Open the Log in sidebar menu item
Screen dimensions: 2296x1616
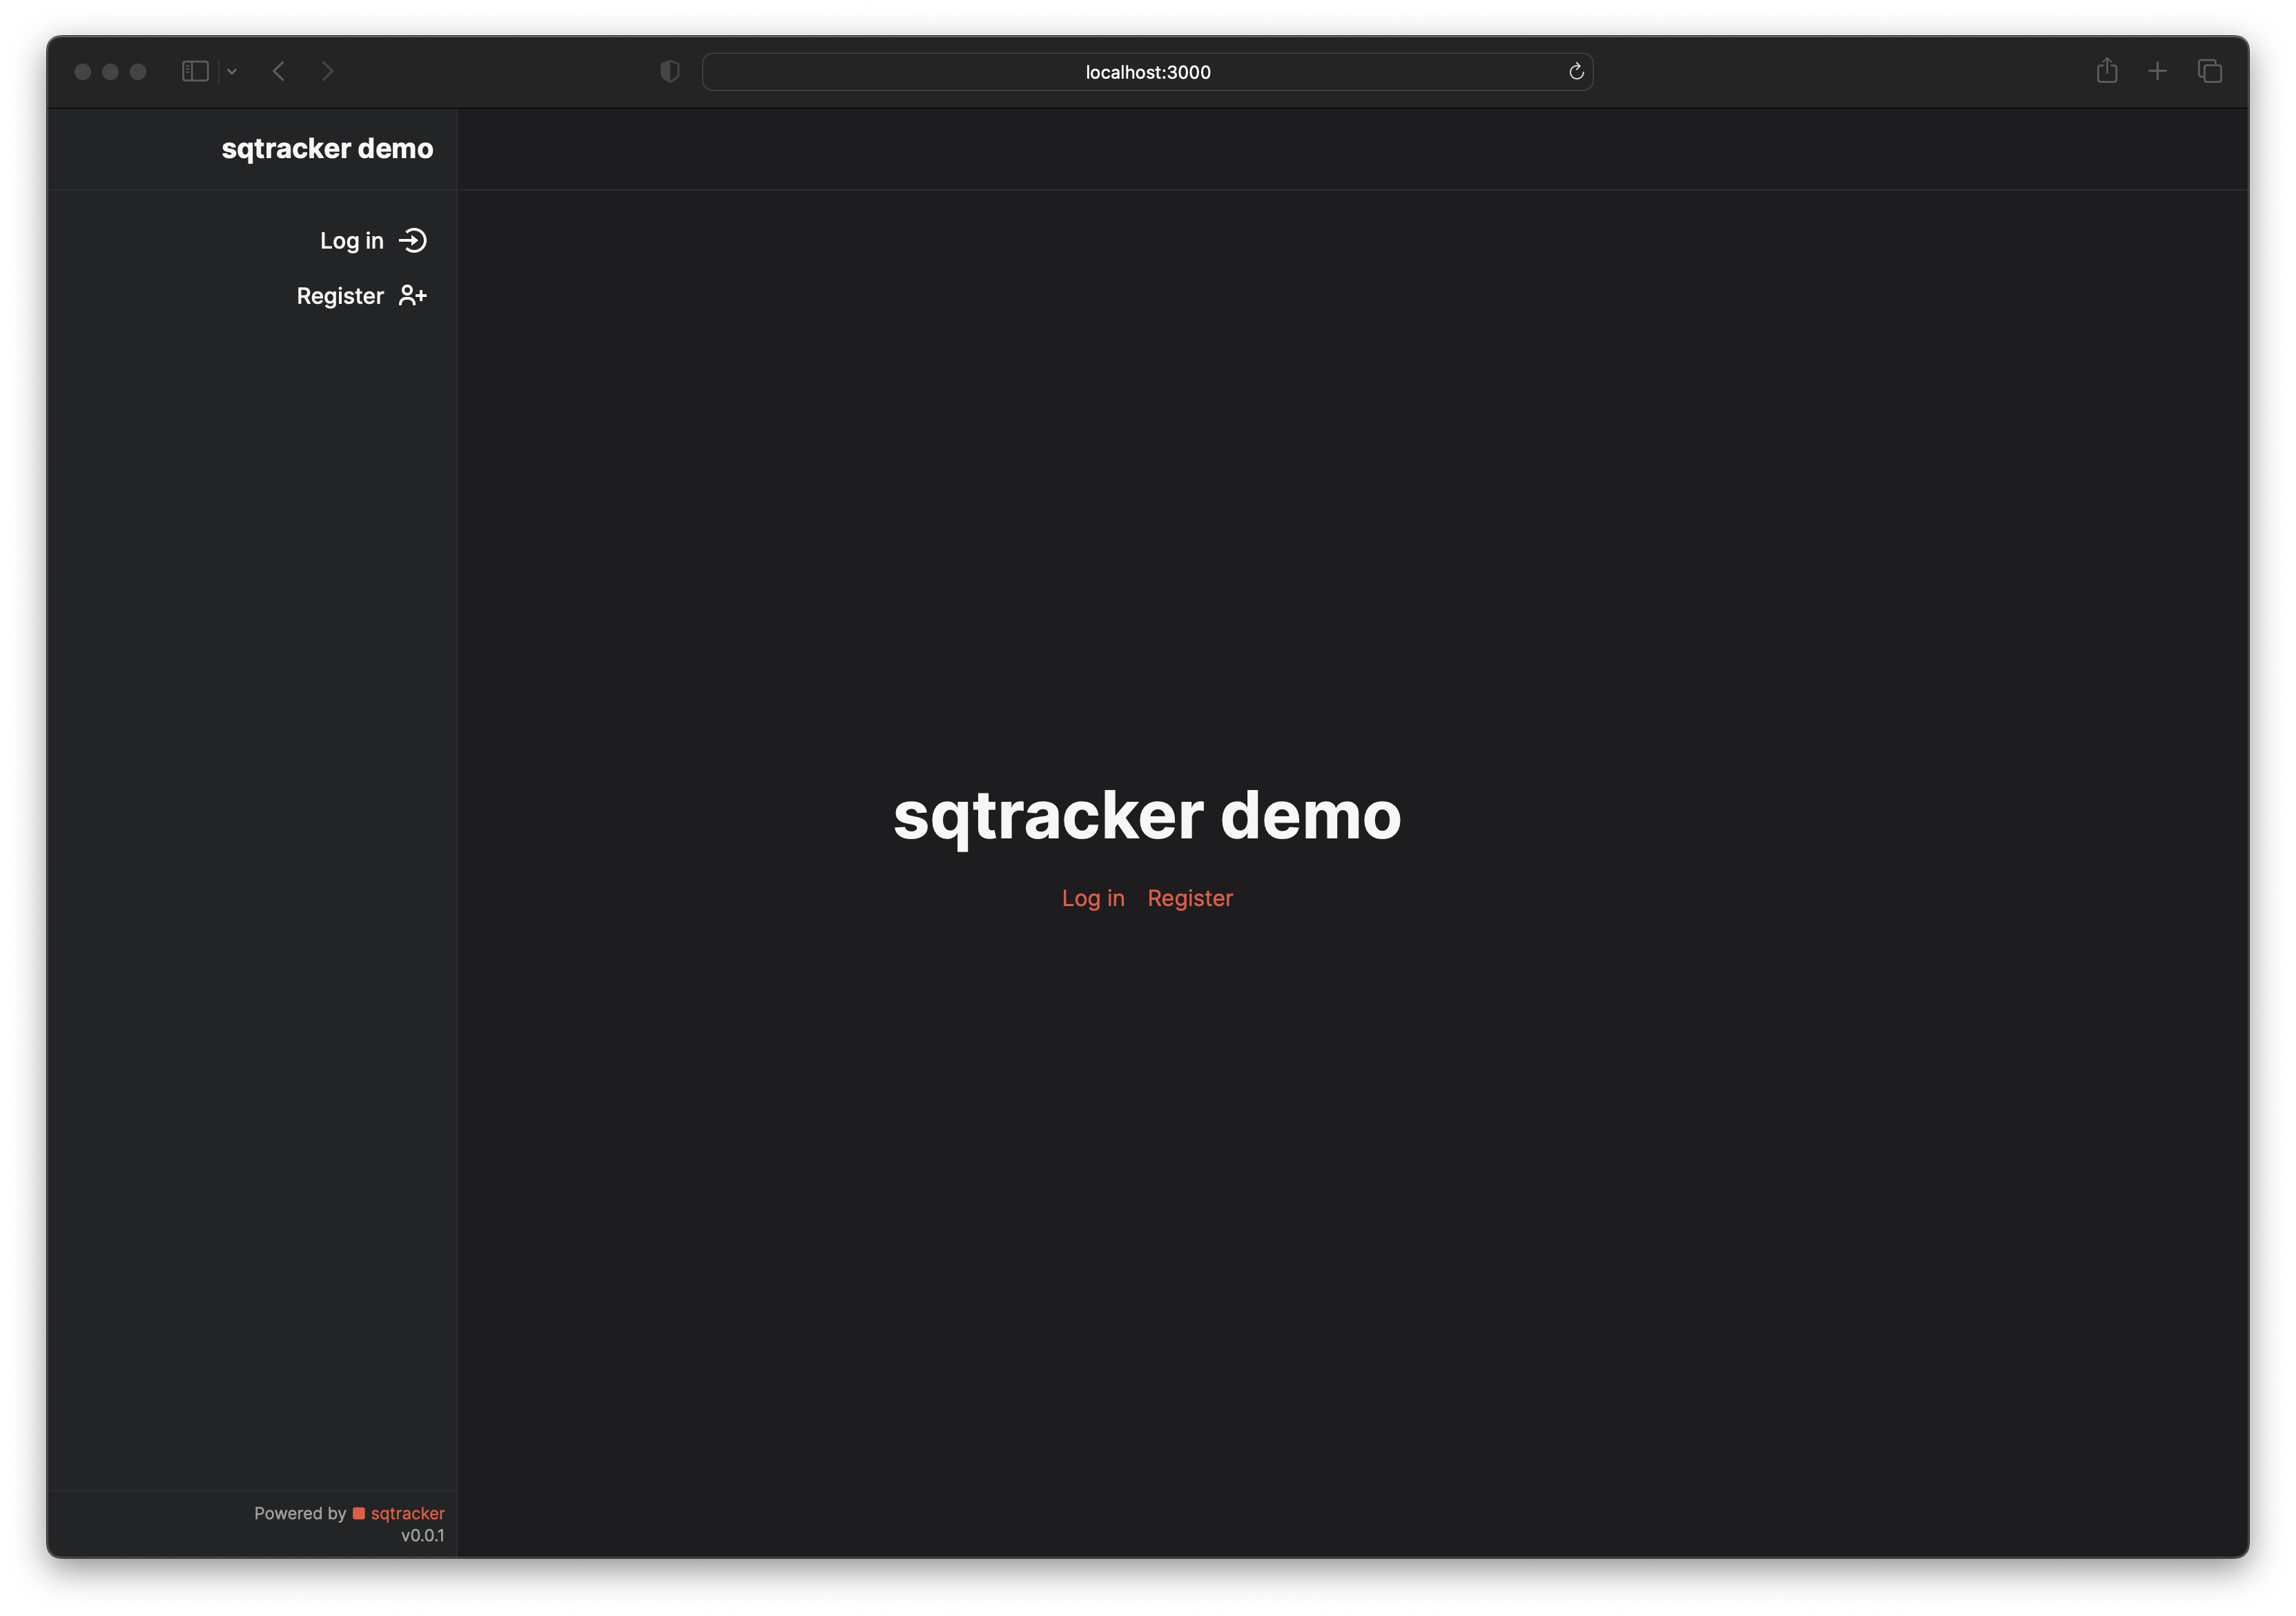click(352, 241)
